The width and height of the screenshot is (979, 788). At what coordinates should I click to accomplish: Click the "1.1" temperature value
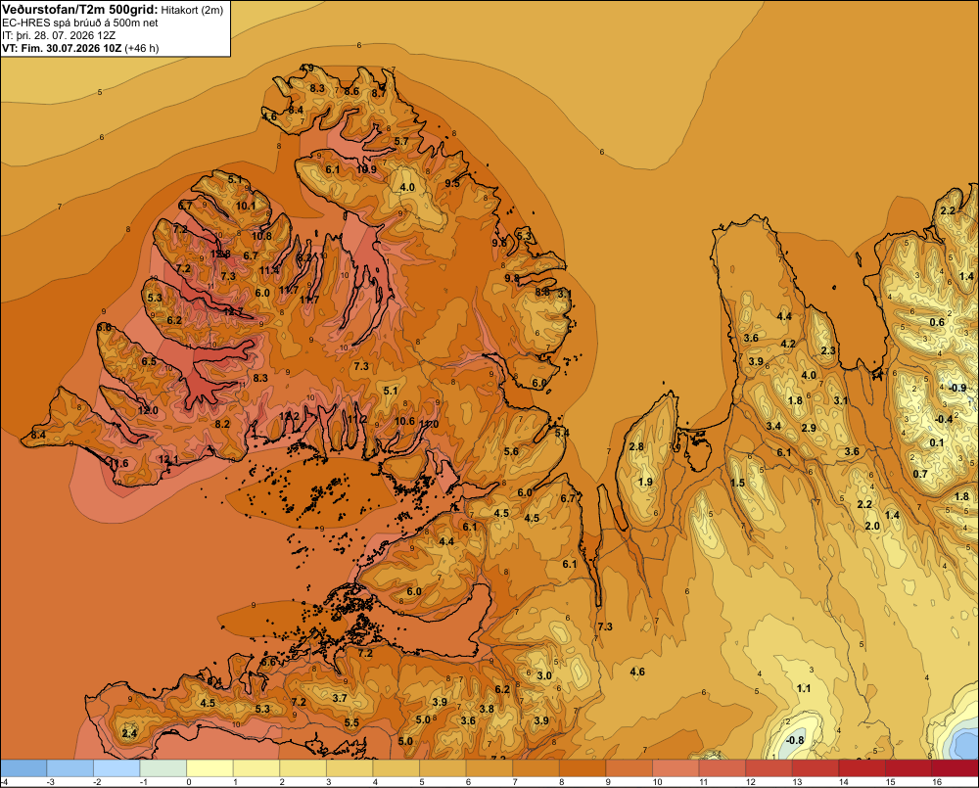(804, 688)
